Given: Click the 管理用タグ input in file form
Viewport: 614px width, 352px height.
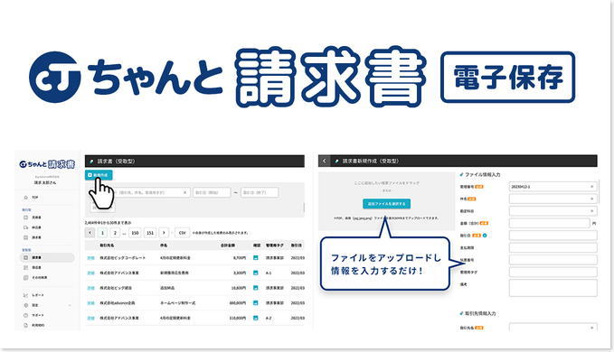Looking at the screenshot, I should (553, 272).
